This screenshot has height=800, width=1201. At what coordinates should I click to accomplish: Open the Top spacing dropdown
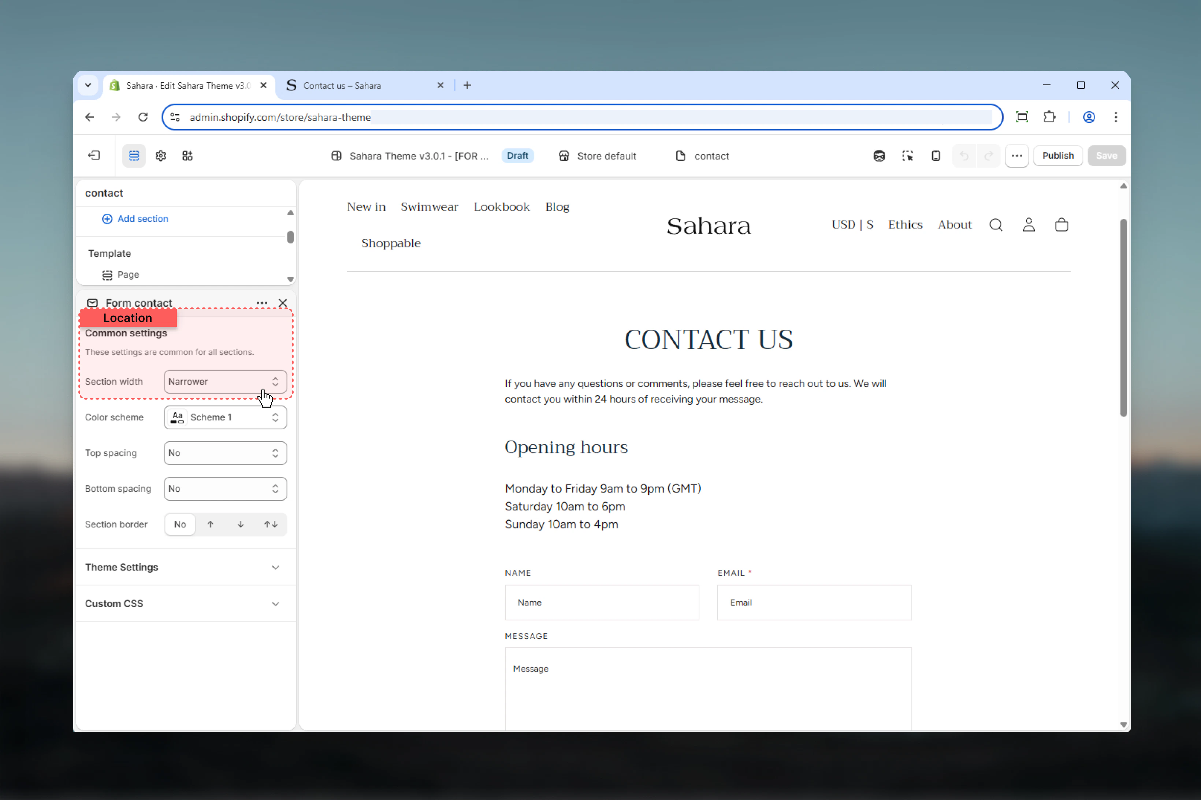tap(225, 453)
